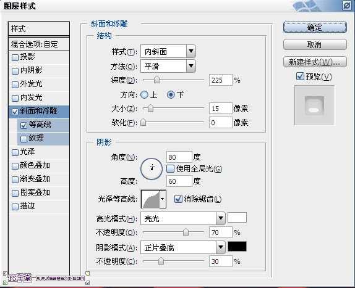Select the 渐变叠加 list item label

click(x=35, y=179)
